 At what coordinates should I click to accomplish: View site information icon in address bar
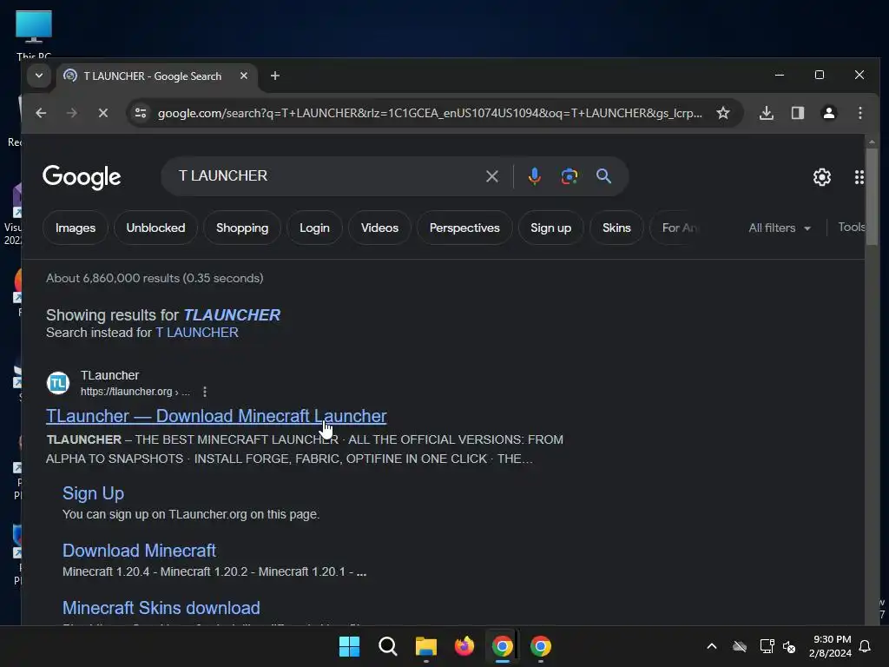pyautogui.click(x=140, y=113)
